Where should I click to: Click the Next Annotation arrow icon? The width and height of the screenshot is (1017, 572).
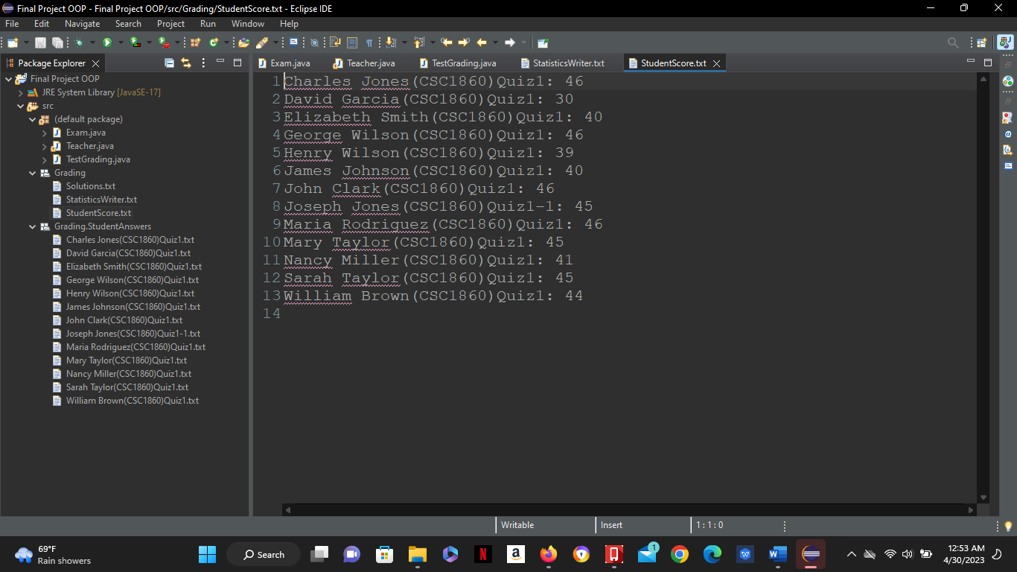tap(390, 42)
